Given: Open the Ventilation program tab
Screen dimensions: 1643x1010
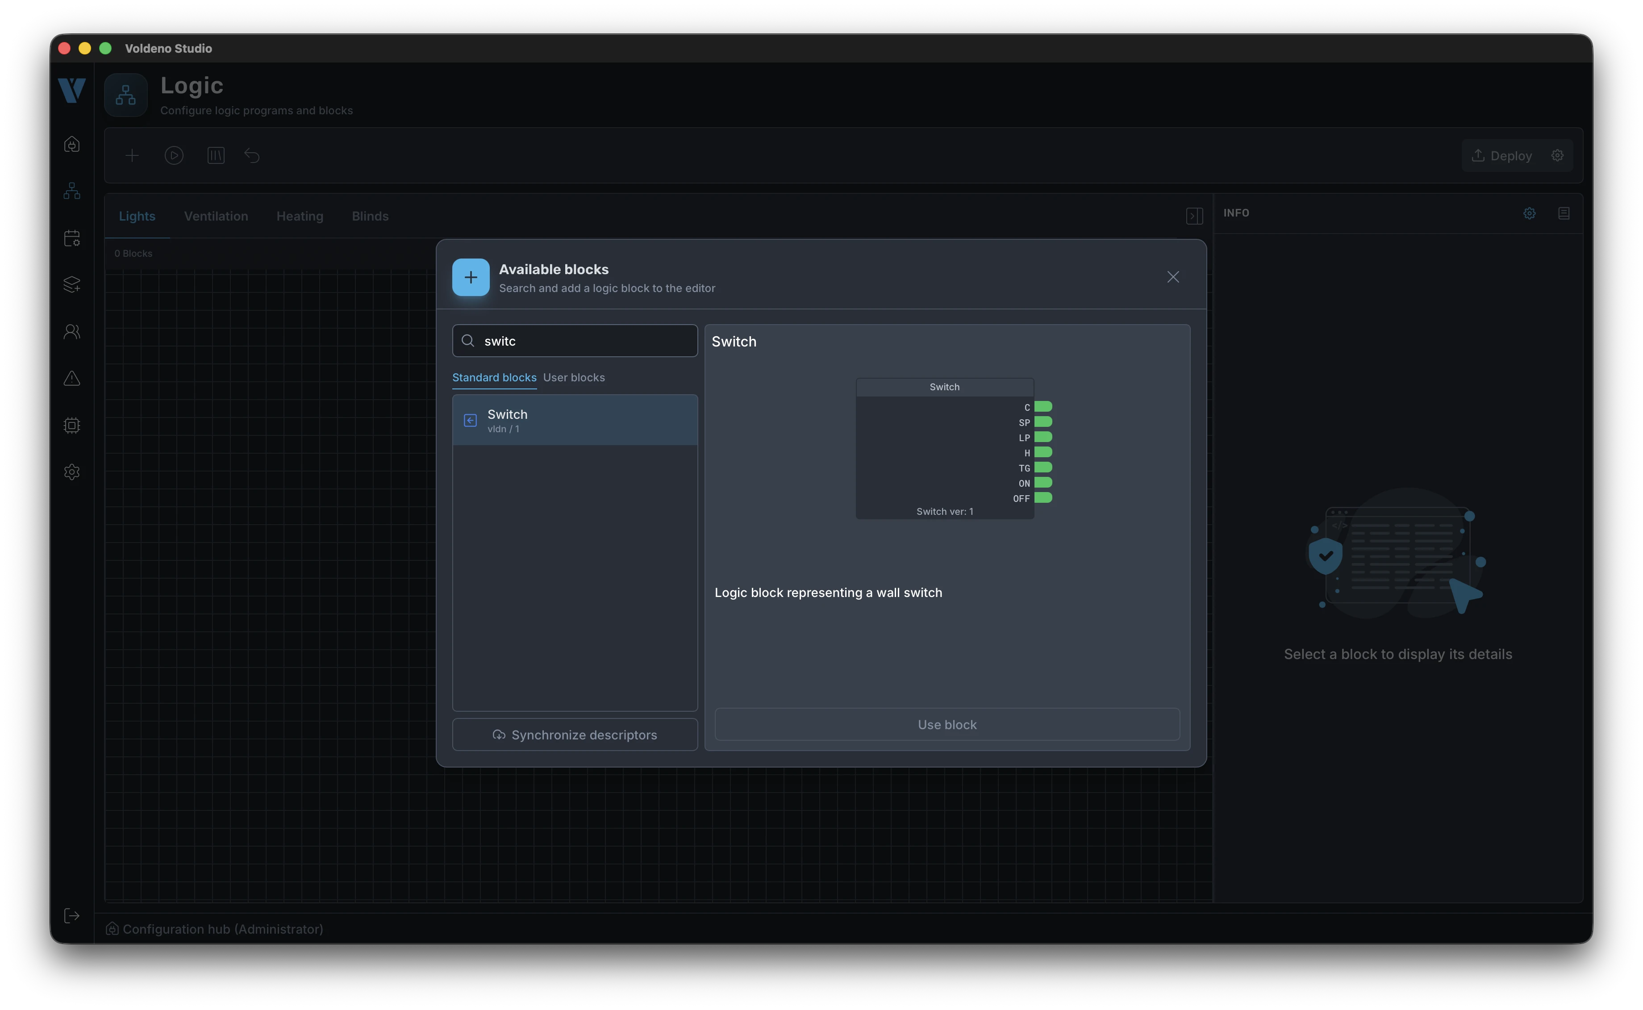Looking at the screenshot, I should click(x=216, y=216).
